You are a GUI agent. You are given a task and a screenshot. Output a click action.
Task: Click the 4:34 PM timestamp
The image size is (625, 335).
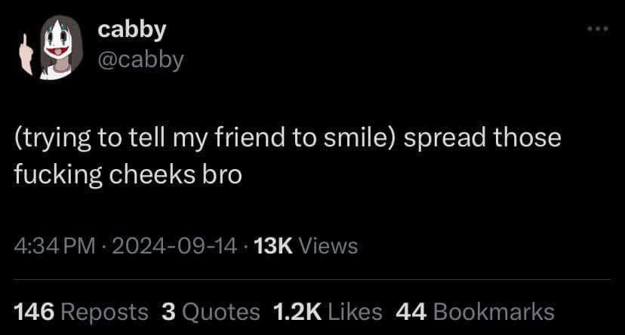(x=54, y=246)
